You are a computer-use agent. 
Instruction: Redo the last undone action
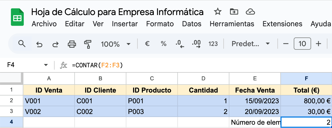click(x=55, y=44)
